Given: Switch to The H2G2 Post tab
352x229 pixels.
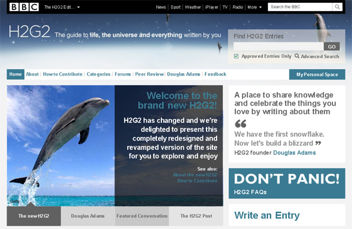Looking at the screenshot, I should tap(196, 216).
